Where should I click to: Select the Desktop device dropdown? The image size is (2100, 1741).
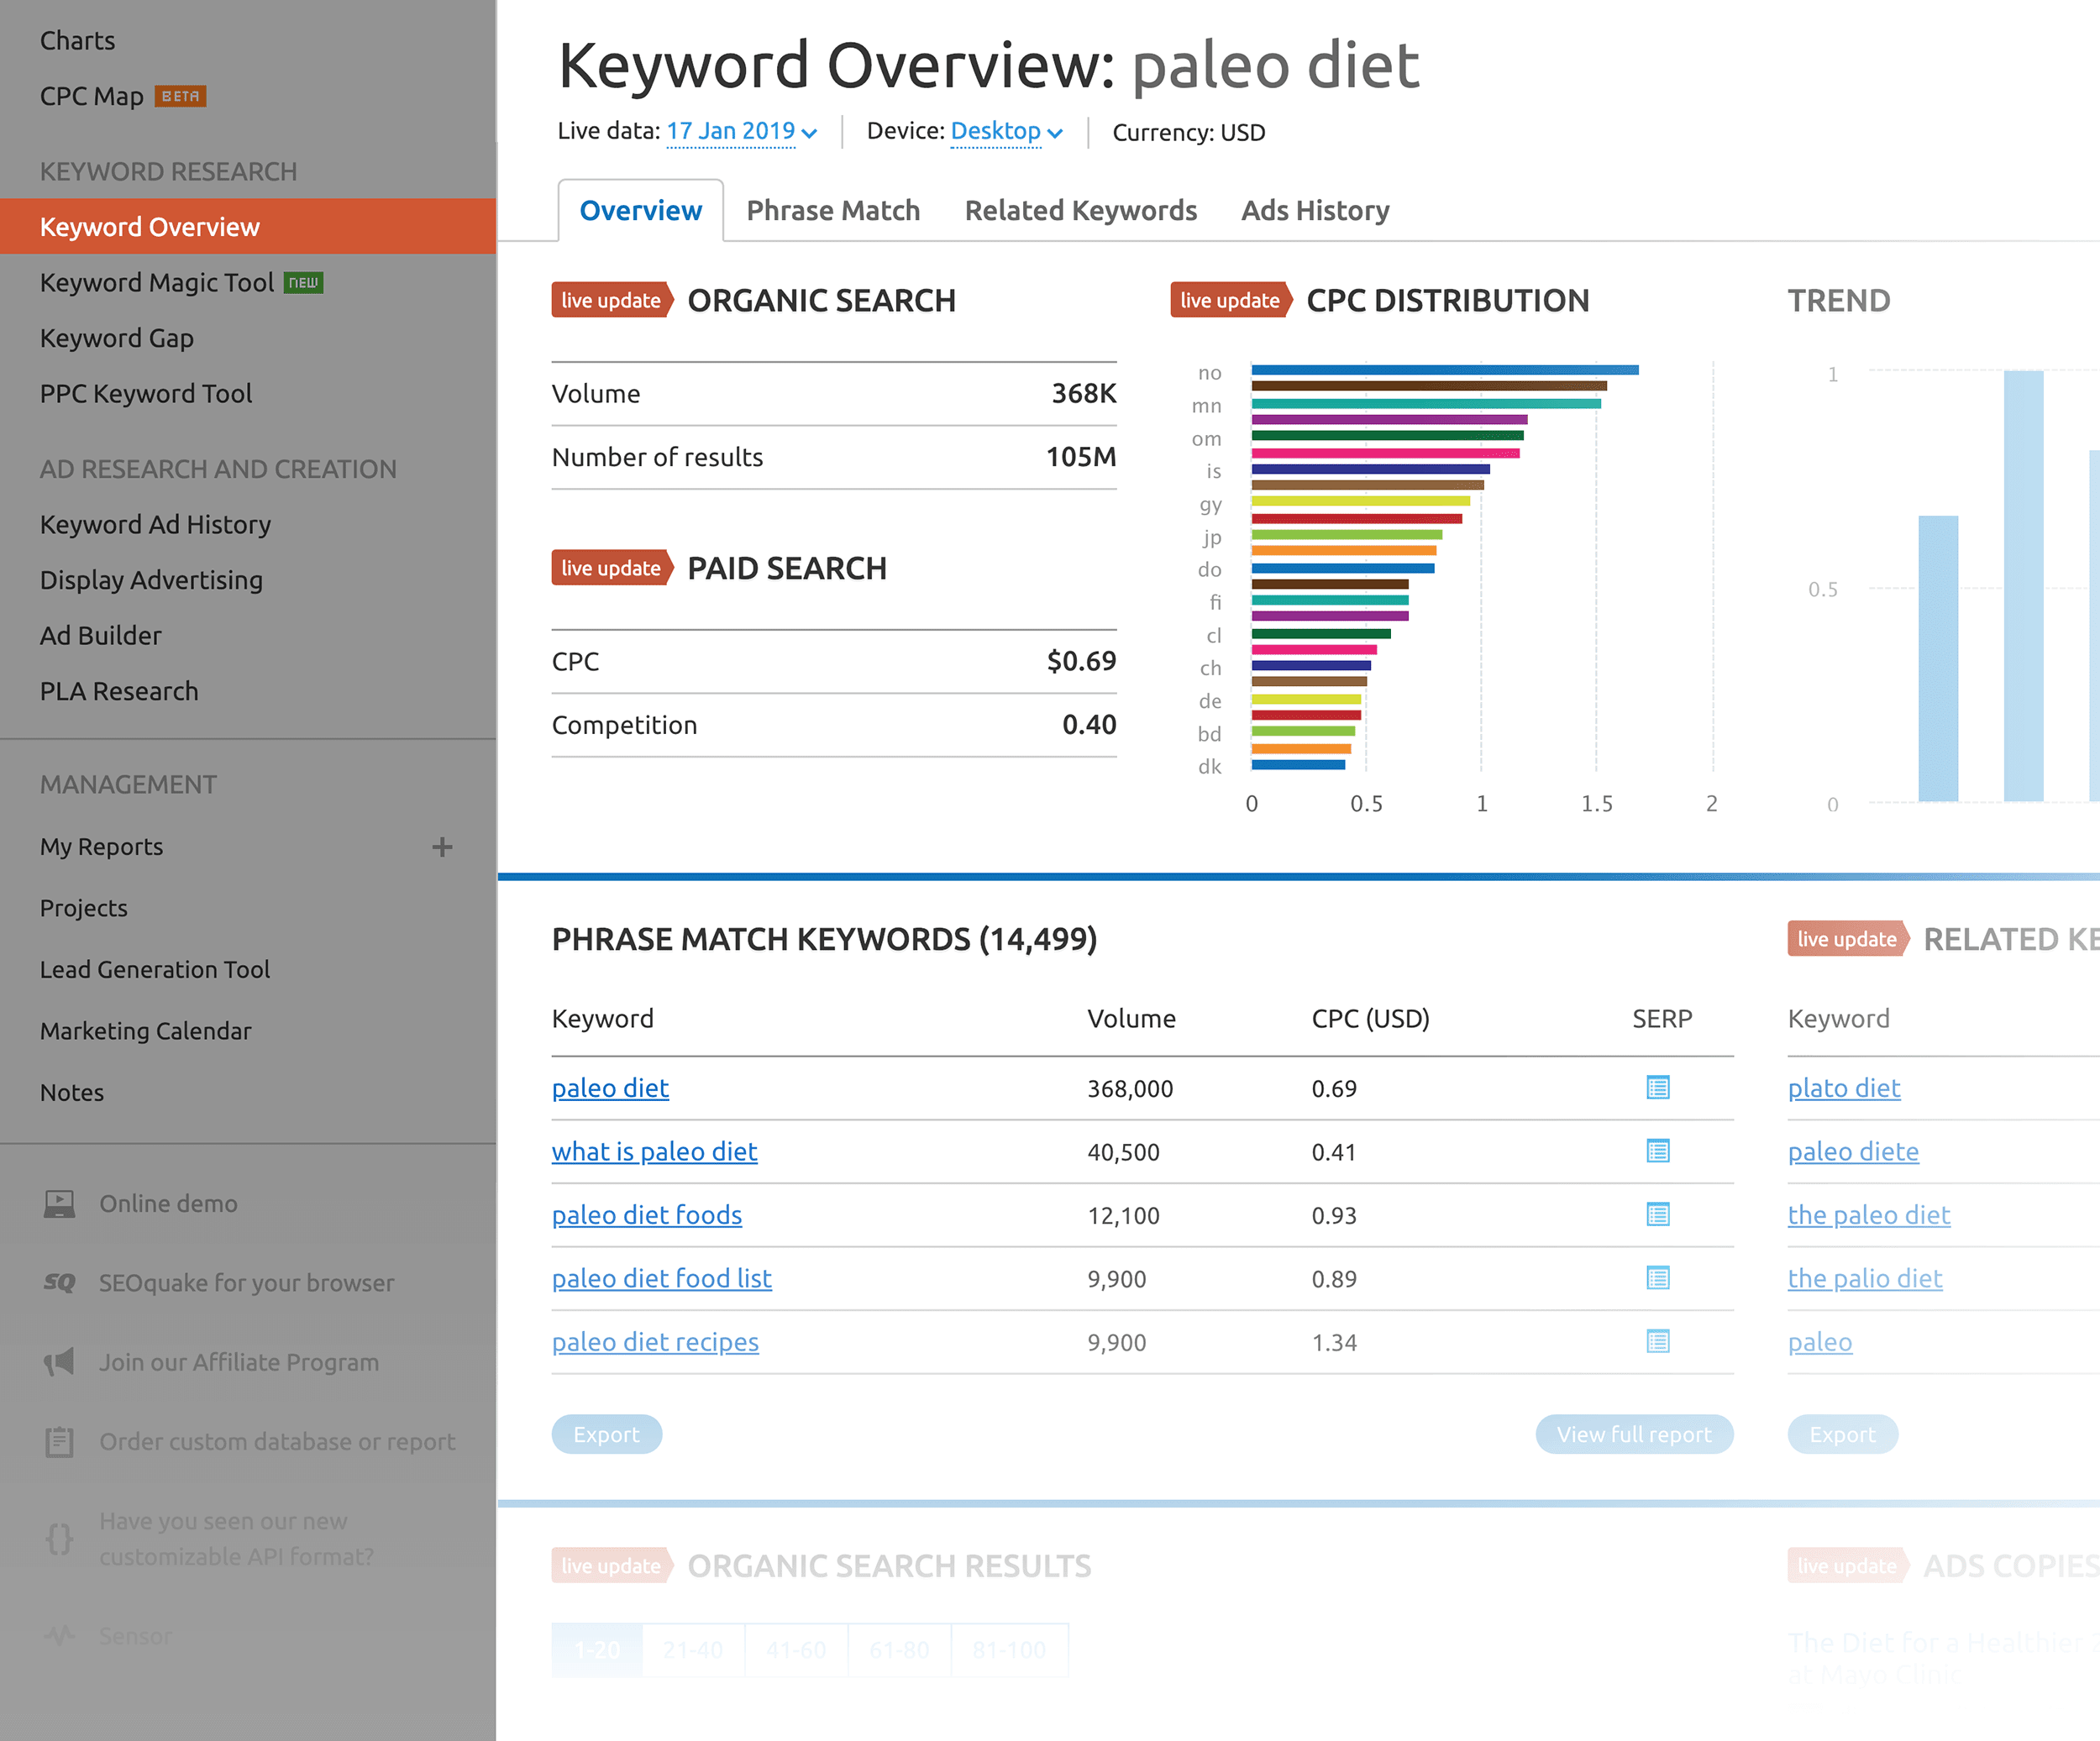(x=1001, y=131)
